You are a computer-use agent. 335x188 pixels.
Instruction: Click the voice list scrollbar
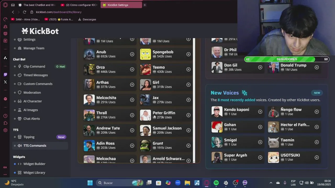click(x=194, y=100)
